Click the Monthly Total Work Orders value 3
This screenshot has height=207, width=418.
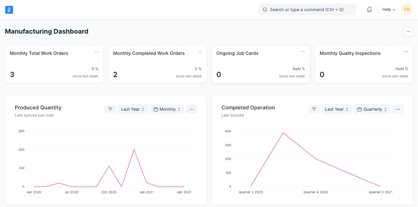[x=12, y=75]
